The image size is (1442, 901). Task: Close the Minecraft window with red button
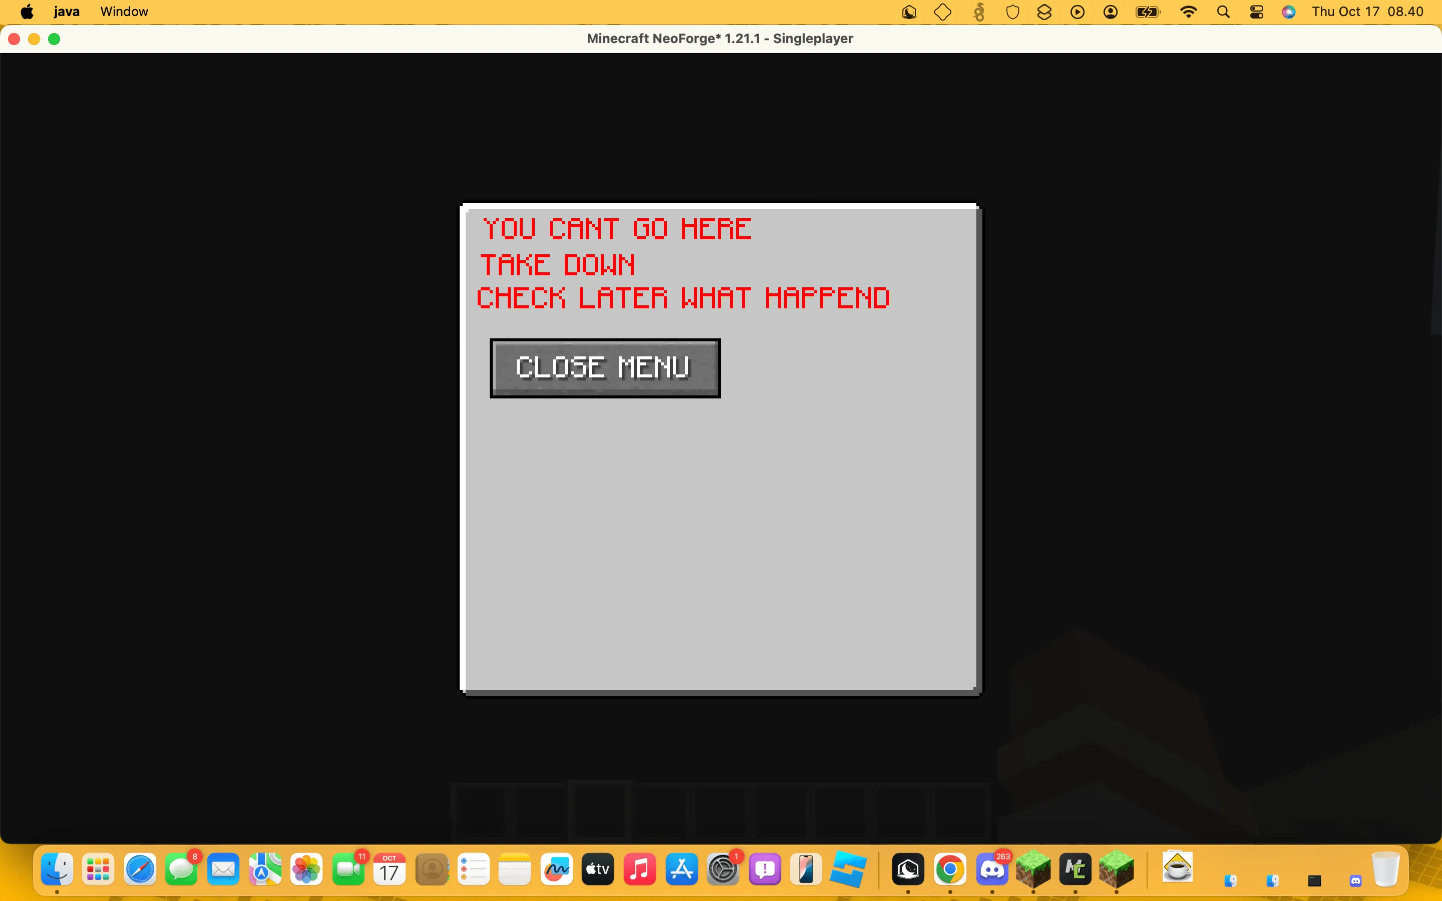pos(15,39)
